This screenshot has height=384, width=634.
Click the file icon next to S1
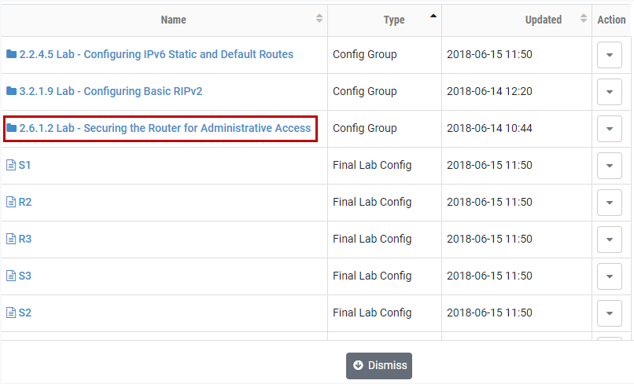coord(11,165)
